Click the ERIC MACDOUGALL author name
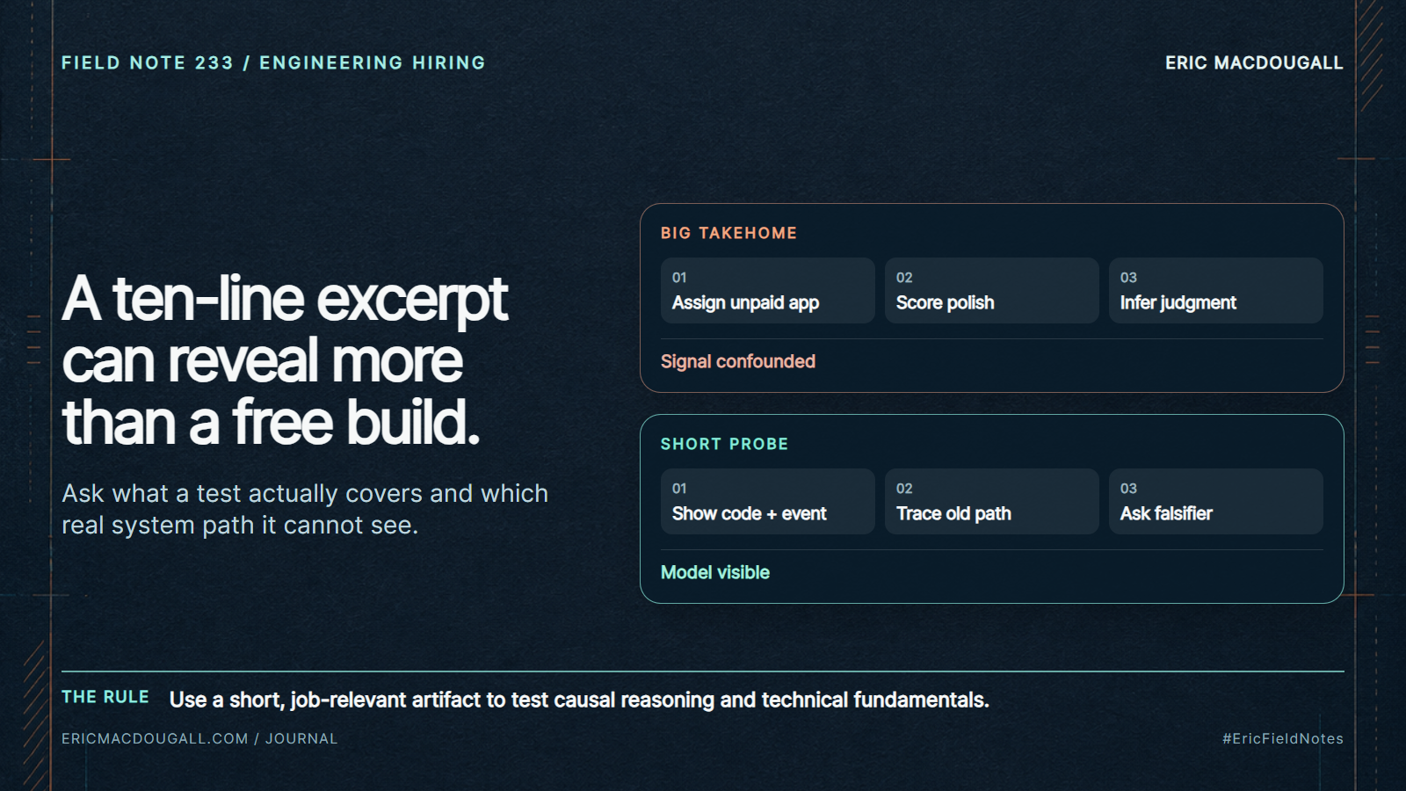This screenshot has height=791, width=1406. pyautogui.click(x=1254, y=62)
